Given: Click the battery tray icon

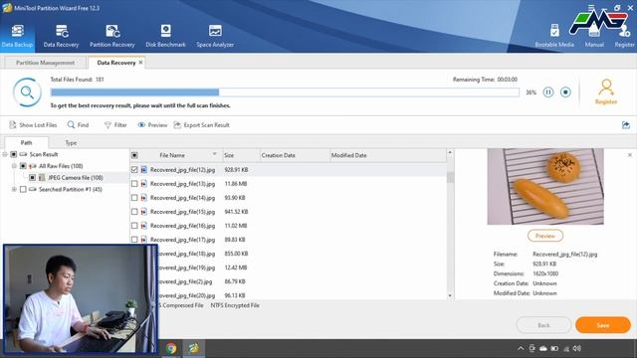Looking at the screenshot, I should (x=554, y=348).
